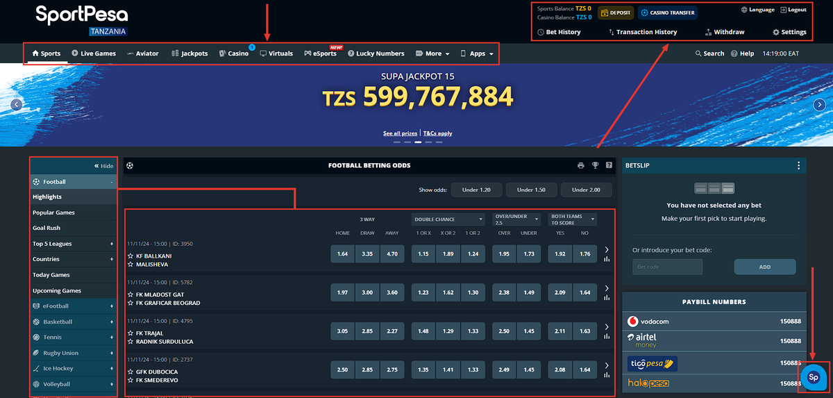Go to the Withdraw page
Screen dimensions: 833x398
point(725,32)
